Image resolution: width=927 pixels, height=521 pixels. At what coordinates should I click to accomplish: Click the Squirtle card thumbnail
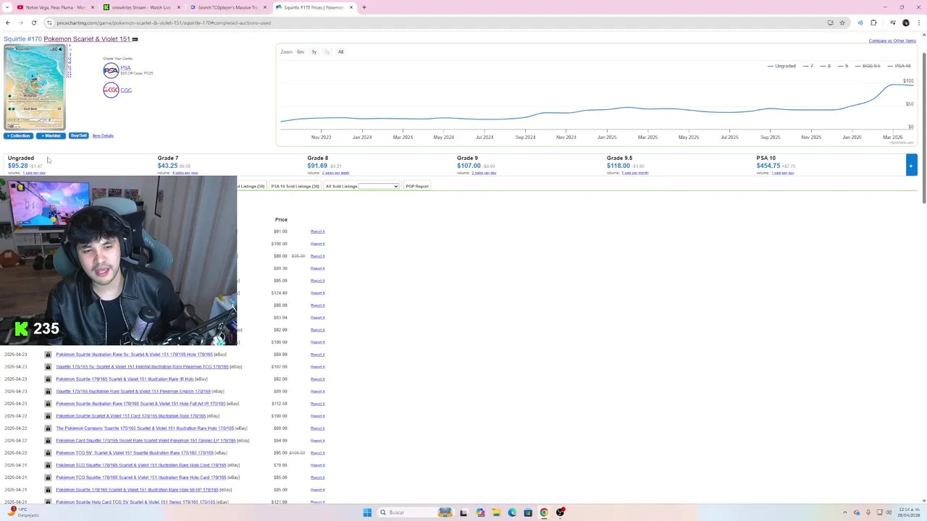point(35,88)
